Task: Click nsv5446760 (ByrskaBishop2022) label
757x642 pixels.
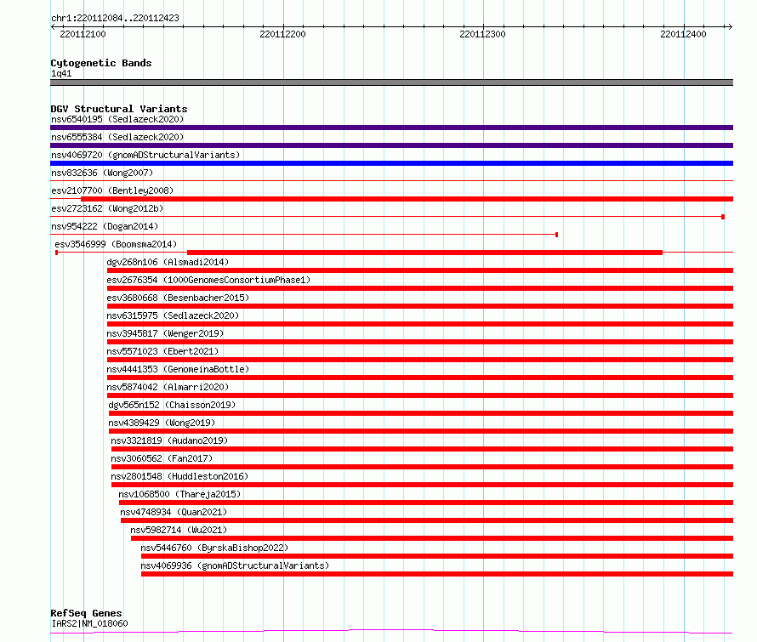Action: click(214, 548)
